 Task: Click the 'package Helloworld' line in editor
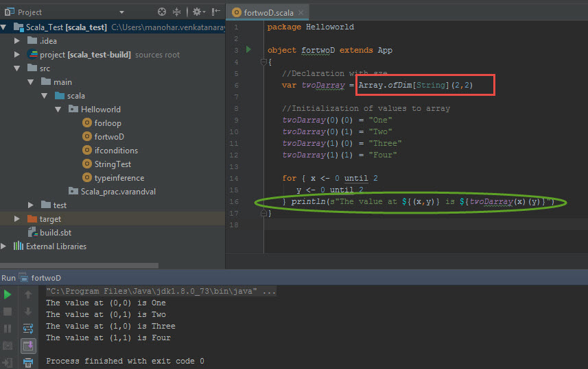(x=311, y=27)
